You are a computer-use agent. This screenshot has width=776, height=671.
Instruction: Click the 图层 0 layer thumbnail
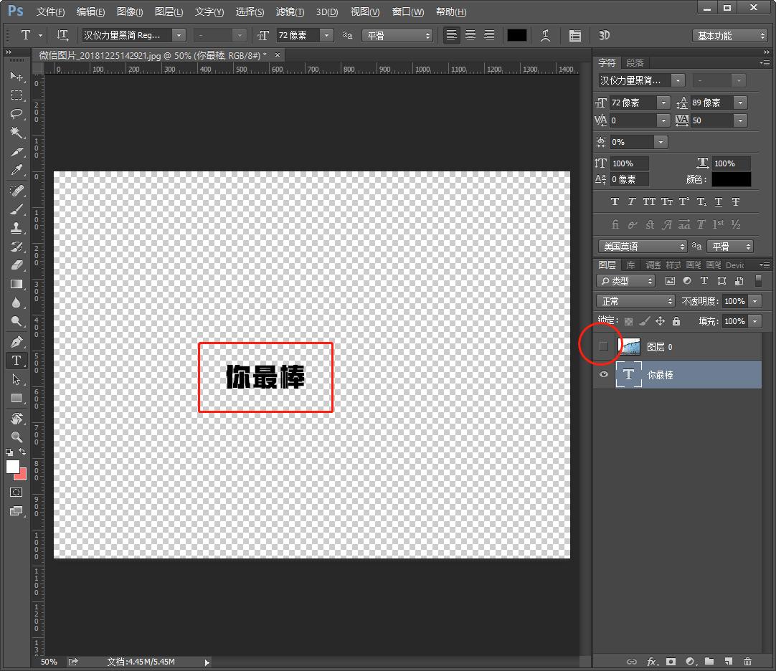(x=629, y=347)
